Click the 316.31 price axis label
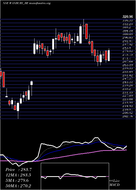Image resolution: width=136 pixels, height=190 pixels. (127, 21)
